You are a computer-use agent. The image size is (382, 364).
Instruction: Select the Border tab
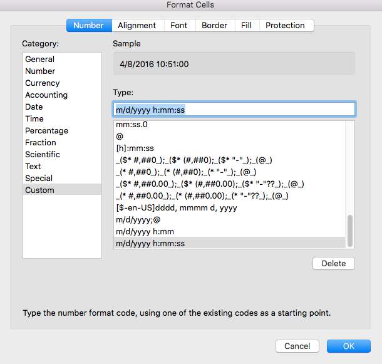pyautogui.click(x=215, y=26)
